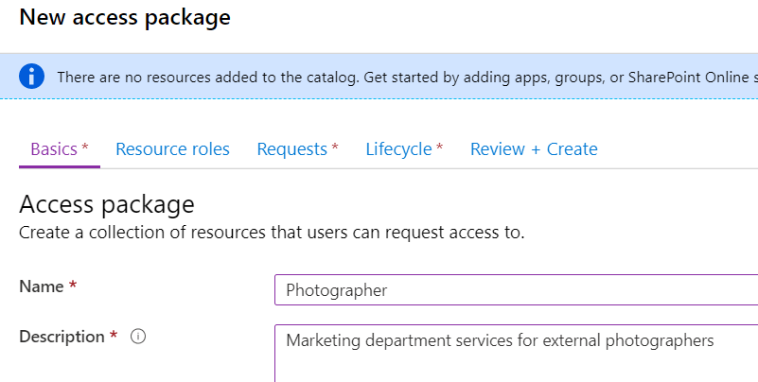Open the Review + Create tab
This screenshot has height=382, width=758.
[534, 149]
